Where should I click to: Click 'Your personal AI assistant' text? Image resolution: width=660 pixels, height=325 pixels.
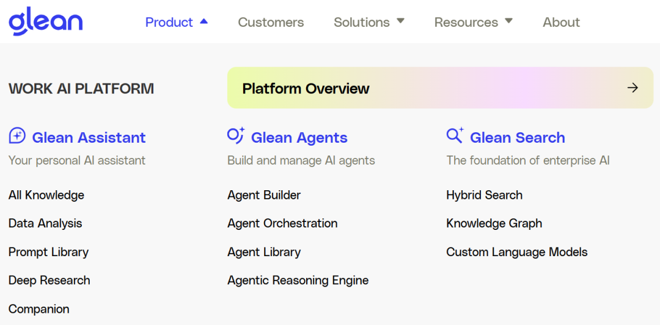click(x=77, y=160)
